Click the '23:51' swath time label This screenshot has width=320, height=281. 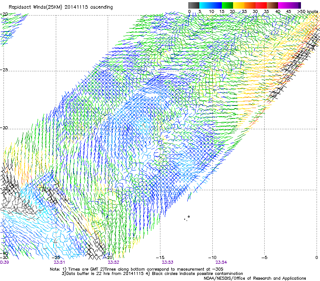click(x=59, y=262)
